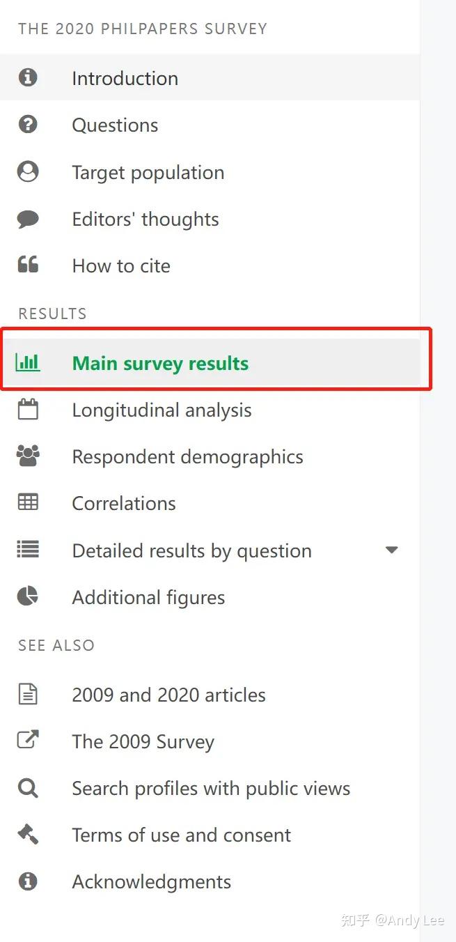Expand the Detailed results by question section
Image resolution: width=456 pixels, height=942 pixels.
click(392, 550)
